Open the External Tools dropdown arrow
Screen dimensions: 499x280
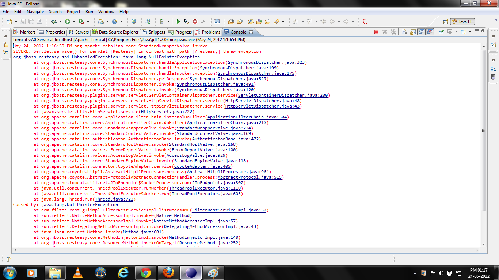pyautogui.click(x=89, y=22)
